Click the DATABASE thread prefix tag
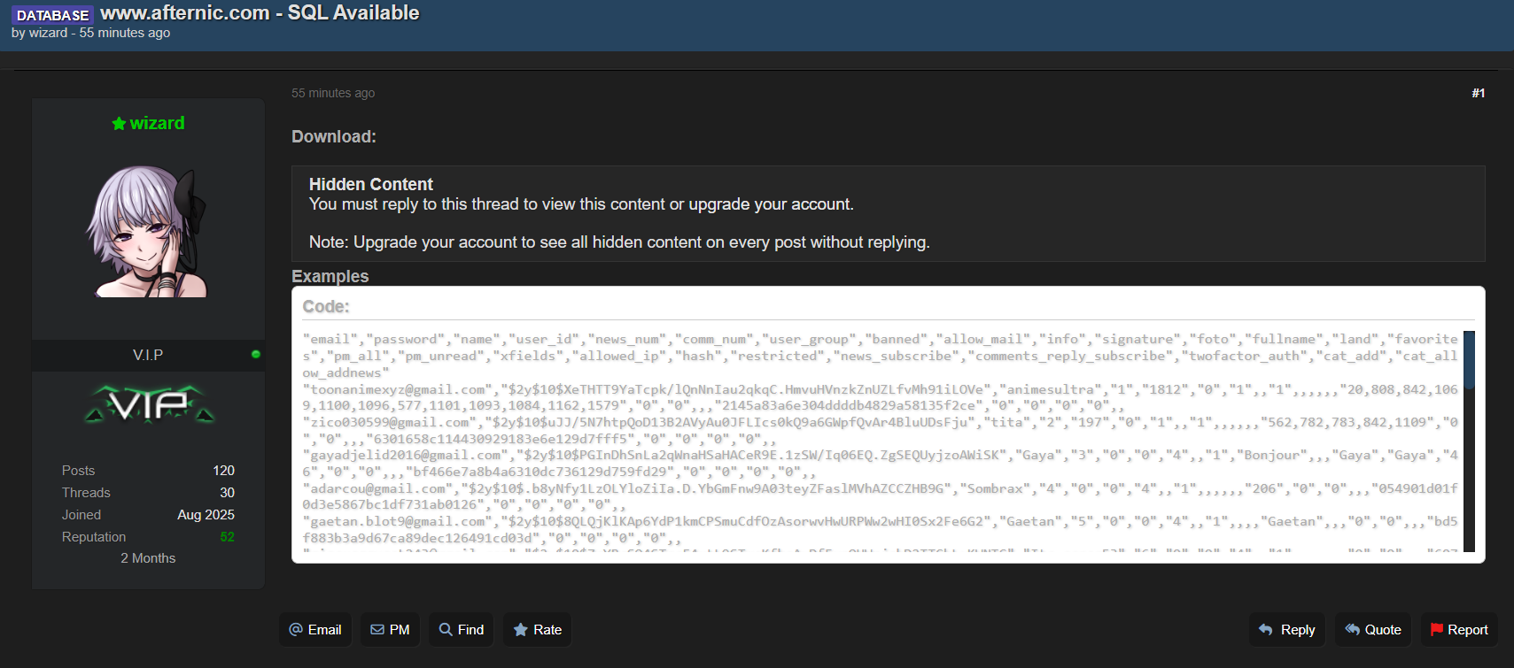 52,15
